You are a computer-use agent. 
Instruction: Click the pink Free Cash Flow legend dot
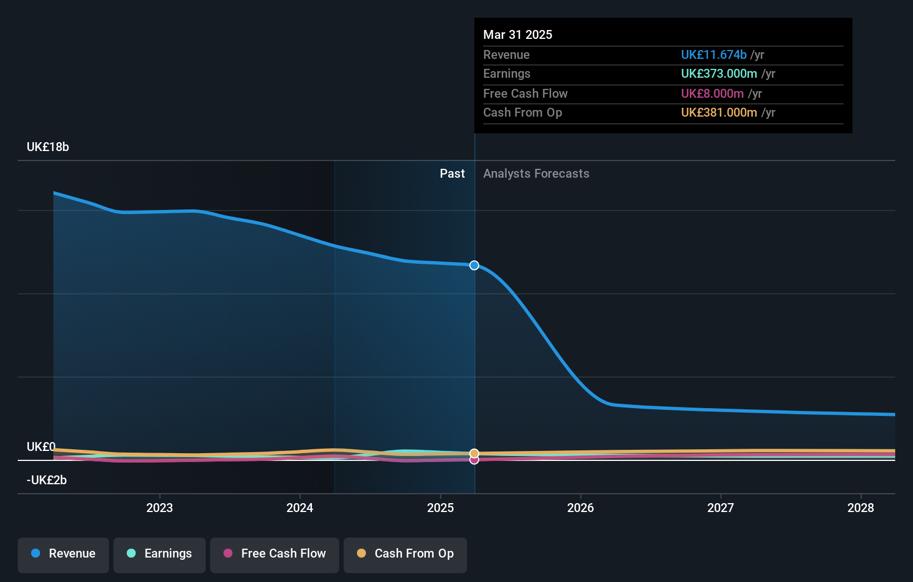(x=228, y=553)
